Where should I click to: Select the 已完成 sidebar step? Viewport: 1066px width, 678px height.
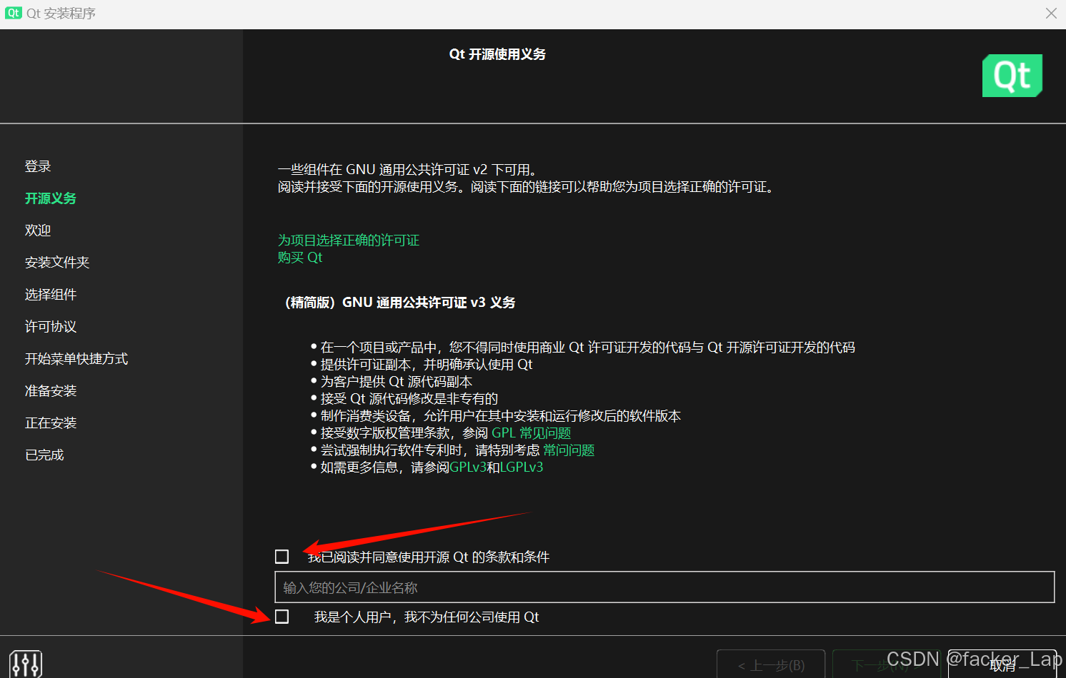(x=44, y=455)
